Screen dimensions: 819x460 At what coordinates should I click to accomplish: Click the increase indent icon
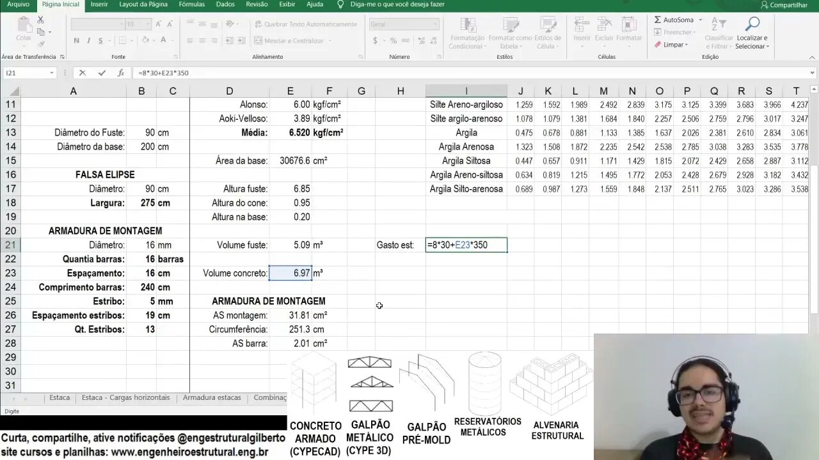pyautogui.click(x=241, y=40)
